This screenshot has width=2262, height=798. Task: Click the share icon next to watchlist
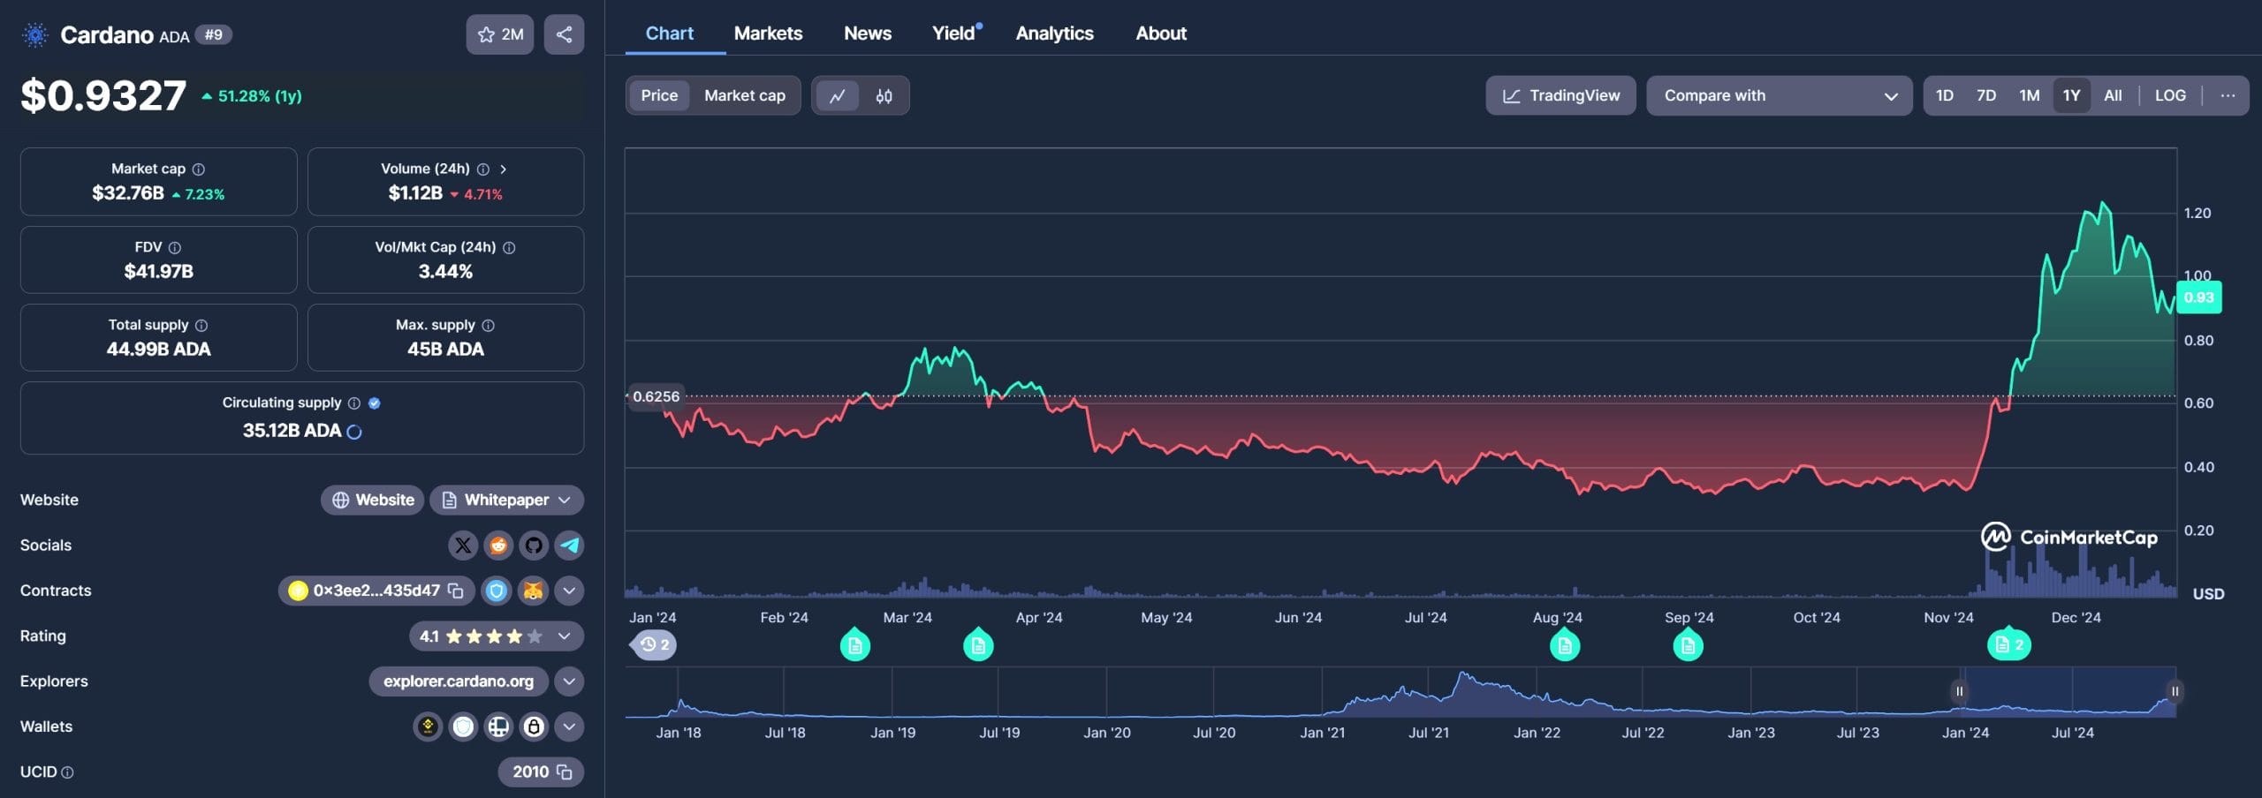coord(564,34)
